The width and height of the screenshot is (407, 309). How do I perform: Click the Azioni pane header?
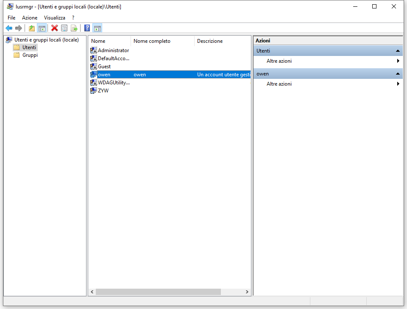328,41
